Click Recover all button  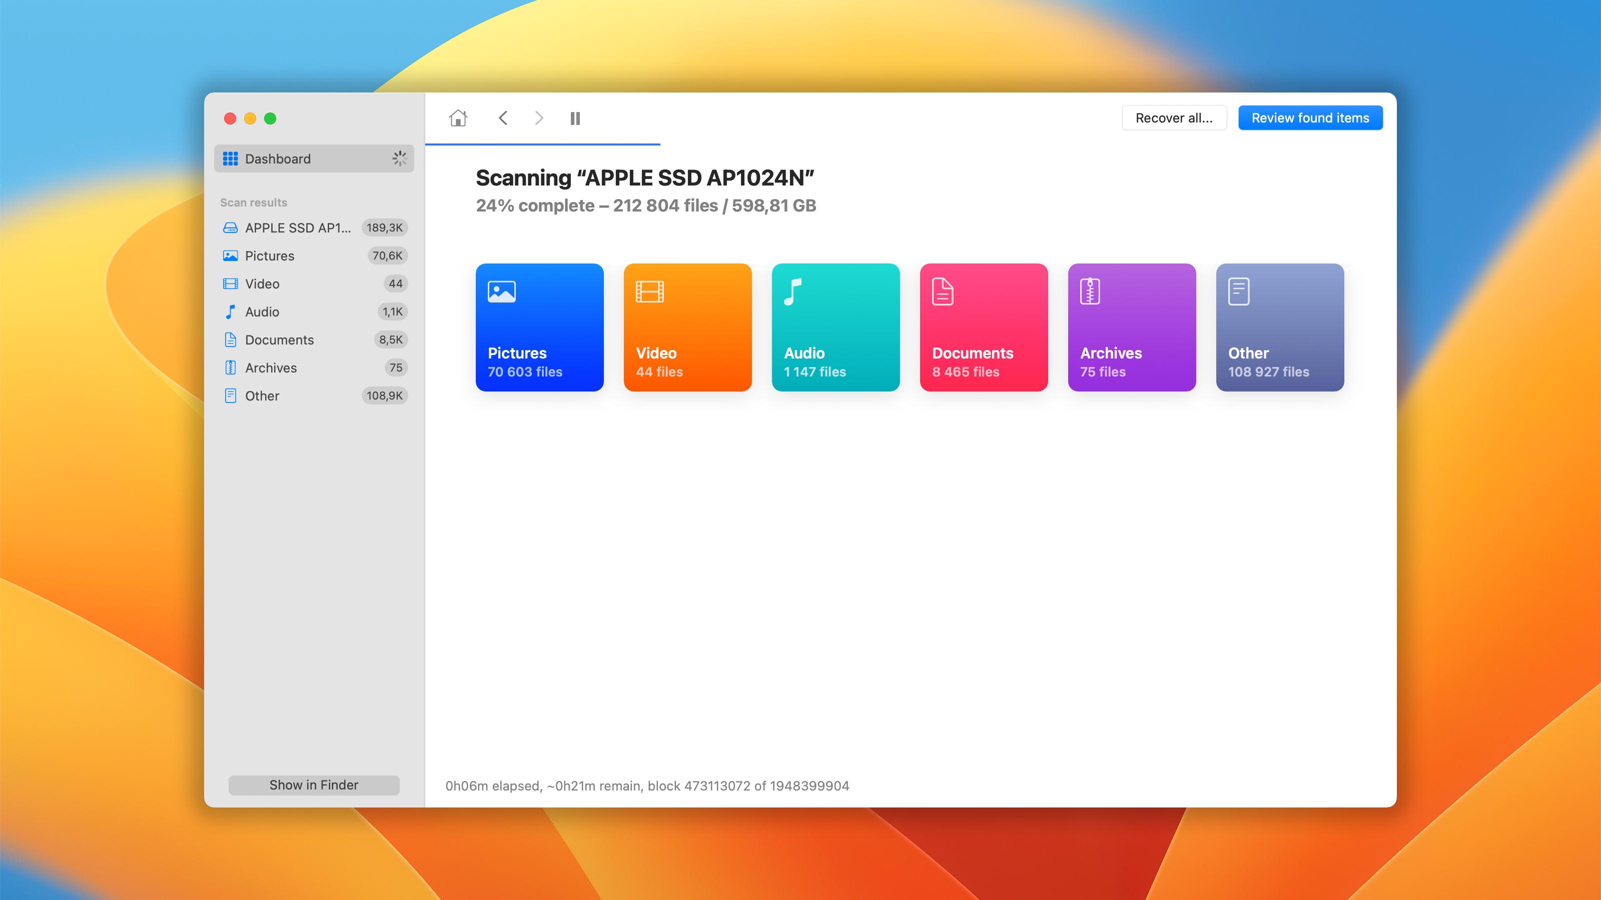(x=1174, y=117)
